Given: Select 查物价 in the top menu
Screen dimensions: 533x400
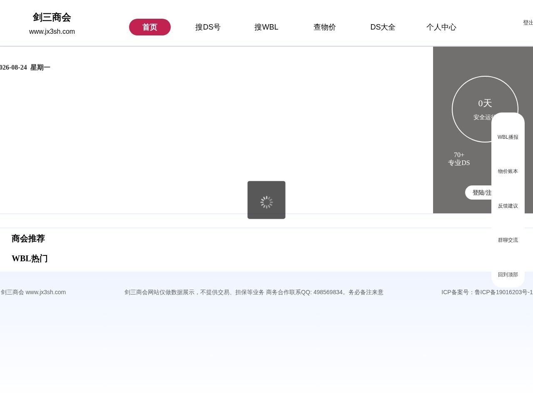Looking at the screenshot, I should (x=325, y=27).
